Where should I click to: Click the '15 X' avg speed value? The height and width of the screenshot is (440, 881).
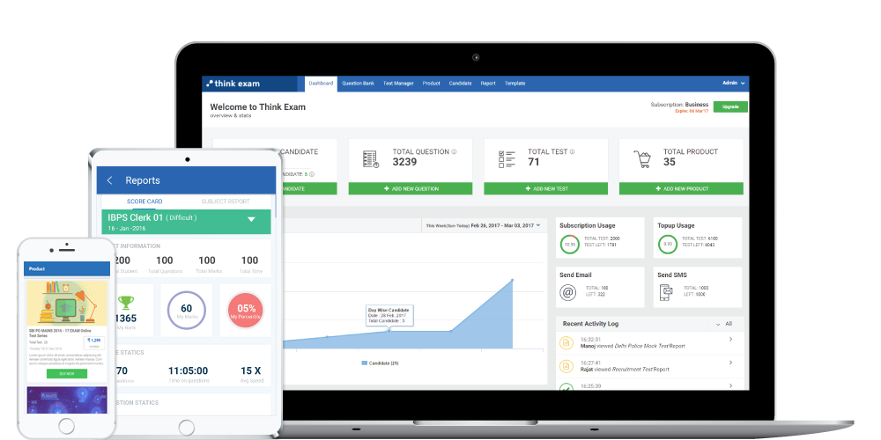click(250, 370)
